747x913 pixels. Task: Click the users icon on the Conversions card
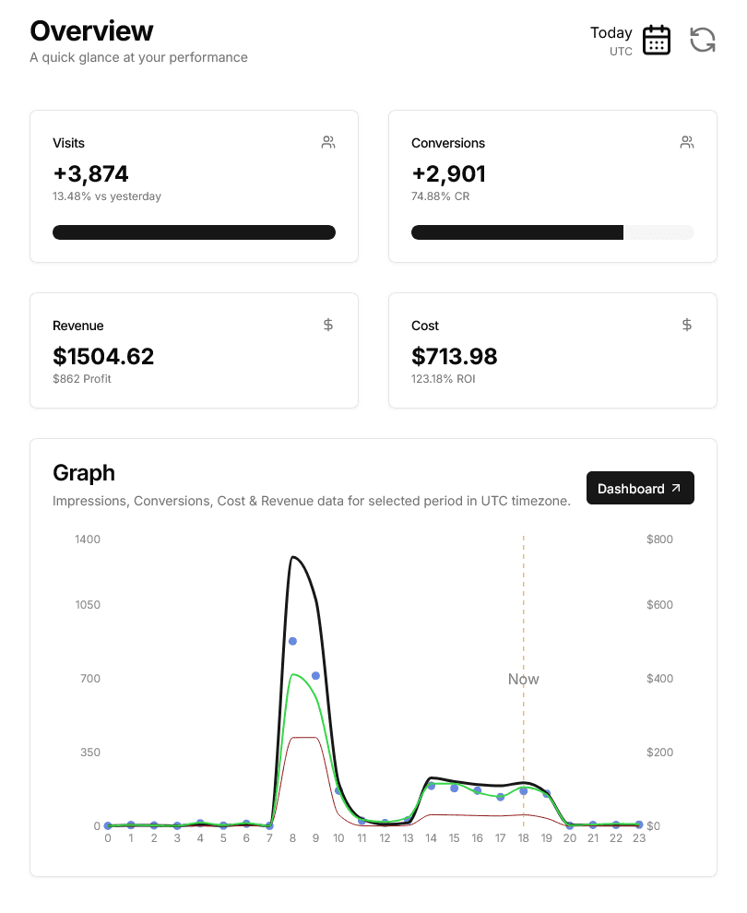tap(686, 142)
